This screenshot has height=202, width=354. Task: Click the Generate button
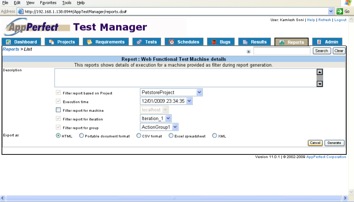coord(334,143)
